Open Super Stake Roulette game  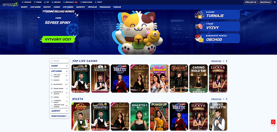[x=179, y=78]
